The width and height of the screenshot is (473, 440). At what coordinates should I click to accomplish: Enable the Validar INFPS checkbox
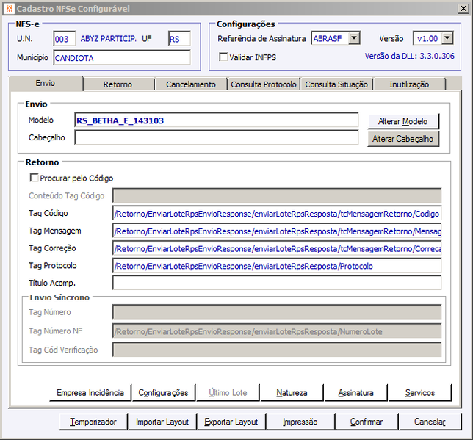click(x=223, y=57)
